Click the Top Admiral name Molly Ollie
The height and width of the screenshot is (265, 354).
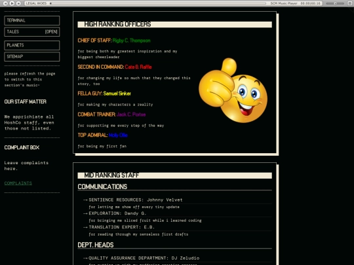(x=118, y=135)
